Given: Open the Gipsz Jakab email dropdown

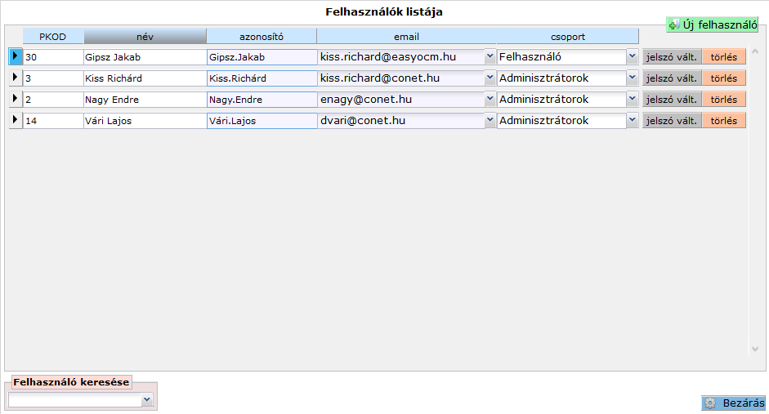Looking at the screenshot, I should tap(490, 57).
